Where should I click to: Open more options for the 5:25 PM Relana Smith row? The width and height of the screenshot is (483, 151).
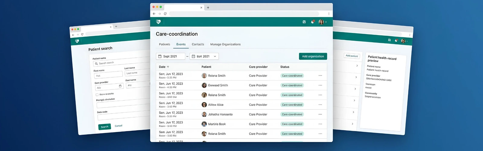(320, 76)
